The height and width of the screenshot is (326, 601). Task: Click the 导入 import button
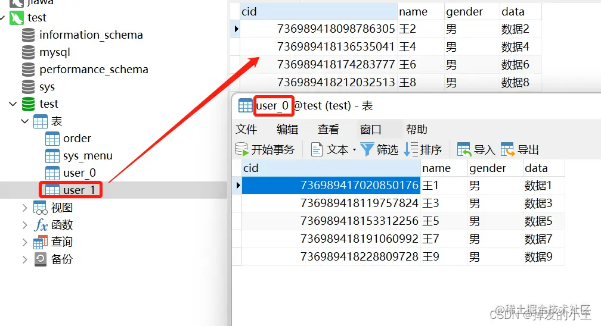[x=476, y=149]
